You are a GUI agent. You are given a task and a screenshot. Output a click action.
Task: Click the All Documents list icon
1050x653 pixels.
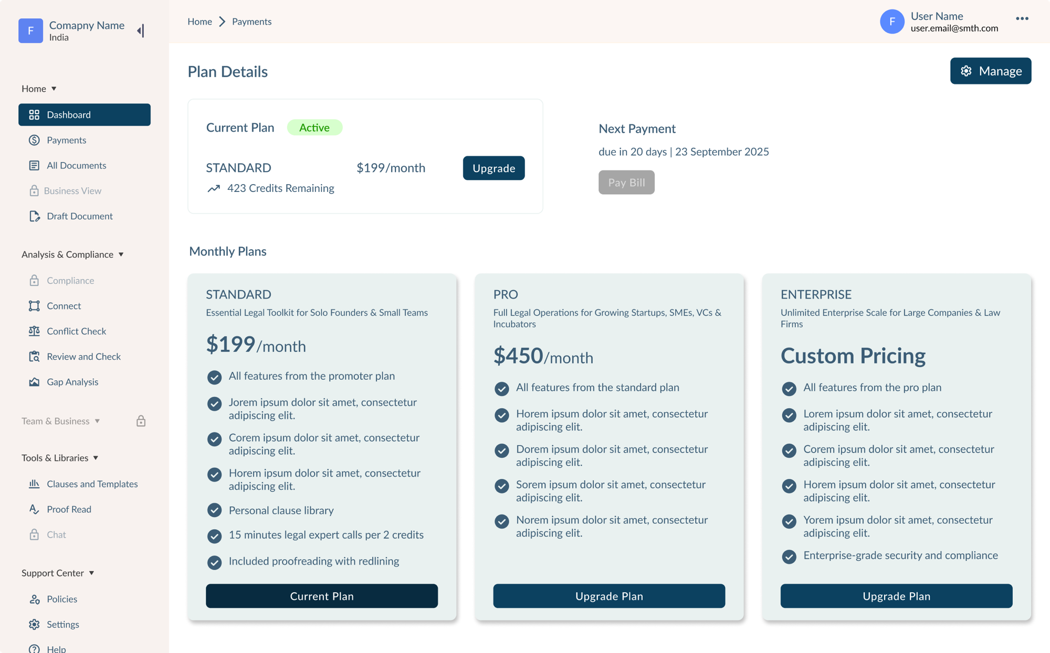pos(34,165)
